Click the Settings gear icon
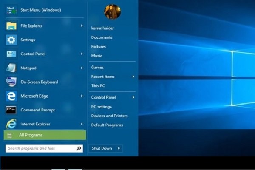Viewport: 255px width, 170px height. (11, 40)
